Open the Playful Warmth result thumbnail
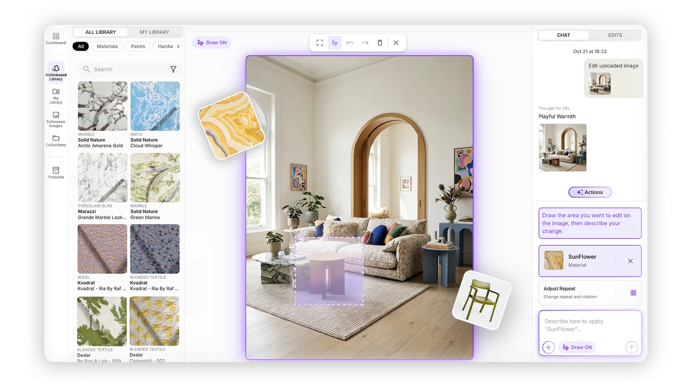The image size is (691, 388). [562, 147]
